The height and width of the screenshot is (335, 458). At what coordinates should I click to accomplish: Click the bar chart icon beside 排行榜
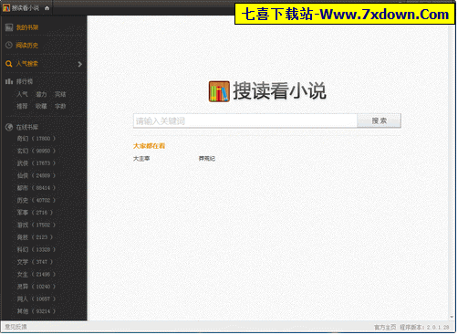[x=9, y=81]
